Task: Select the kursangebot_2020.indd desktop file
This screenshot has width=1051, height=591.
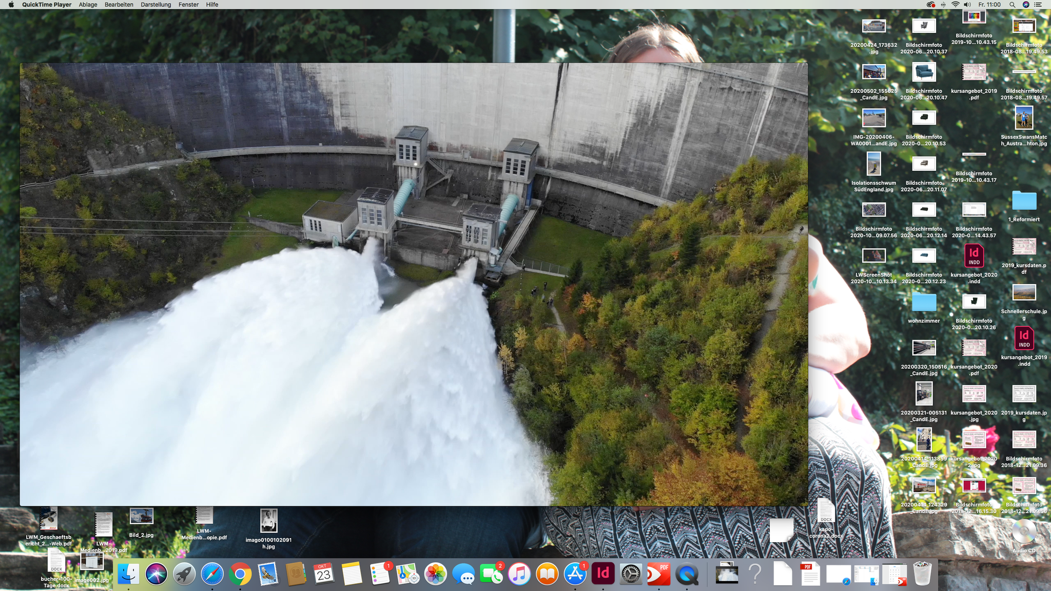Action: pyautogui.click(x=974, y=256)
